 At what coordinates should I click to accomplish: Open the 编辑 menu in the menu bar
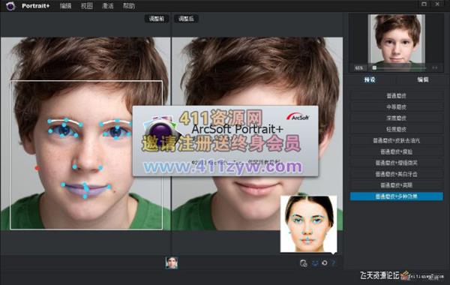65,6
